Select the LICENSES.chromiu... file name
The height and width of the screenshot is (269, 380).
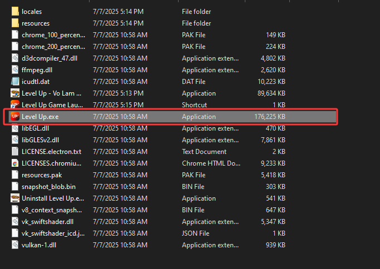51,163
